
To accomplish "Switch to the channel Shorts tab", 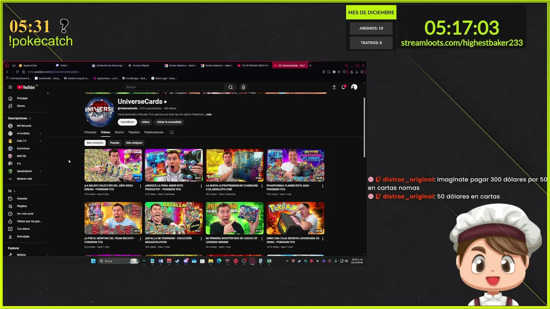I will pyautogui.click(x=119, y=132).
